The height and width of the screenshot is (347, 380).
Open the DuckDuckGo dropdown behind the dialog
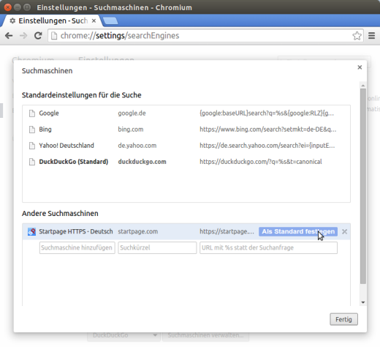(x=123, y=335)
